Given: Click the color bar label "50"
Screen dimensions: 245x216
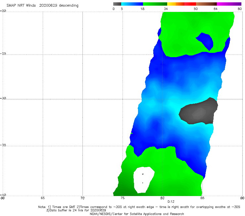Looking at the screenshot, I should point(196,9).
